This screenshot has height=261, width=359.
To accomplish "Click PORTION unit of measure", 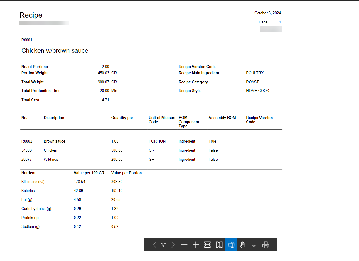I will tap(157, 141).
